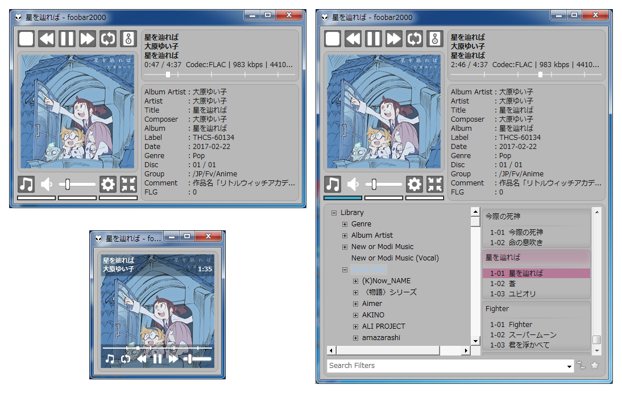Select the Vocal Only tree item
The width and height of the screenshot is (622, 393).
pos(368,270)
